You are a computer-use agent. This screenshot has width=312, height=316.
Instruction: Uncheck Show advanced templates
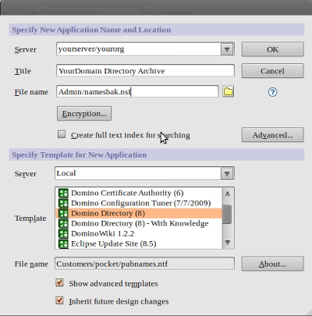[60, 282]
